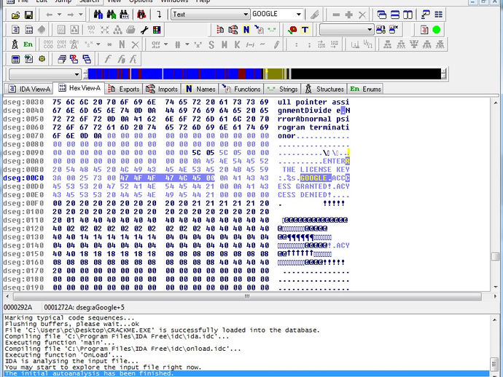
Task: Click the wrench settings icon
Action: pos(144,30)
